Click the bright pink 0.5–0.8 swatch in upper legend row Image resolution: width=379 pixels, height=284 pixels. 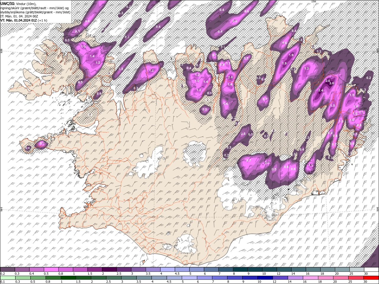(x=51, y=270)
